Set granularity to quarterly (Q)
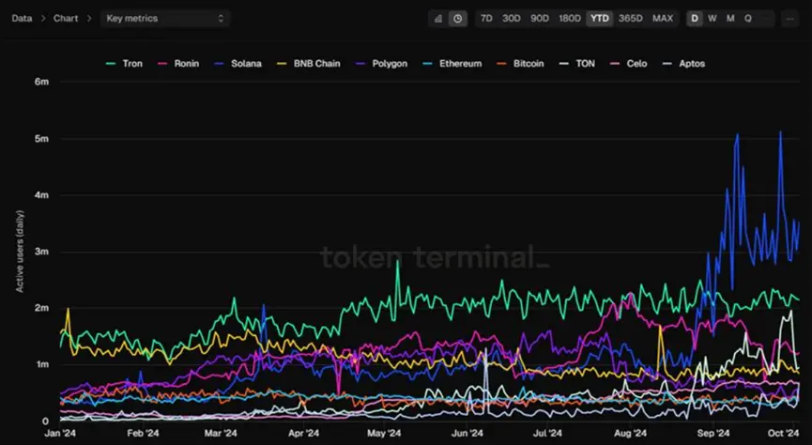This screenshot has width=812, height=445. click(748, 18)
